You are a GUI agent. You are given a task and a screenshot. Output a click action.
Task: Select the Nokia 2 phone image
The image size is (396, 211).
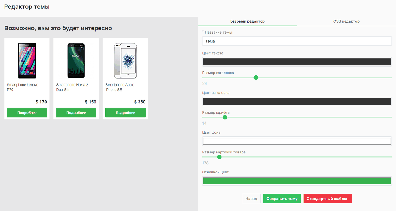coord(76,61)
